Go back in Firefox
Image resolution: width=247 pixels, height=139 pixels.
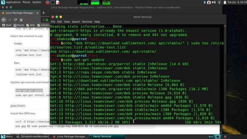coord(4,20)
